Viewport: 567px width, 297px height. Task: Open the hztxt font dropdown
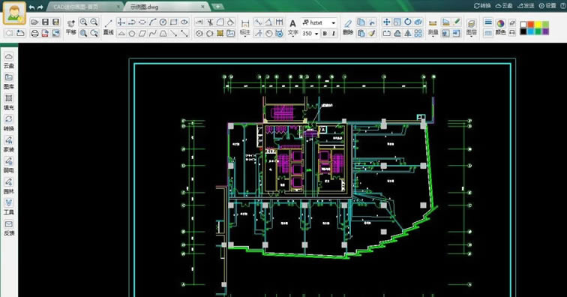pyautogui.click(x=319, y=22)
